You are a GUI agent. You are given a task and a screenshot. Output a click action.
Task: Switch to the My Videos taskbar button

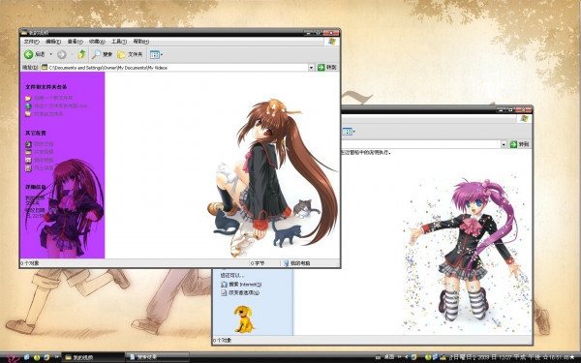click(93, 357)
